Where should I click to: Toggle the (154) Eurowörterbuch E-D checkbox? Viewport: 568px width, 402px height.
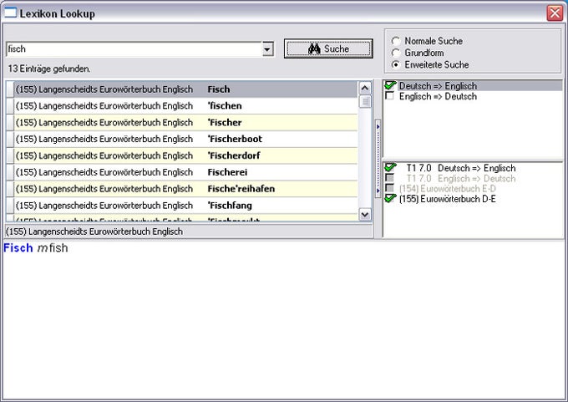(x=390, y=189)
